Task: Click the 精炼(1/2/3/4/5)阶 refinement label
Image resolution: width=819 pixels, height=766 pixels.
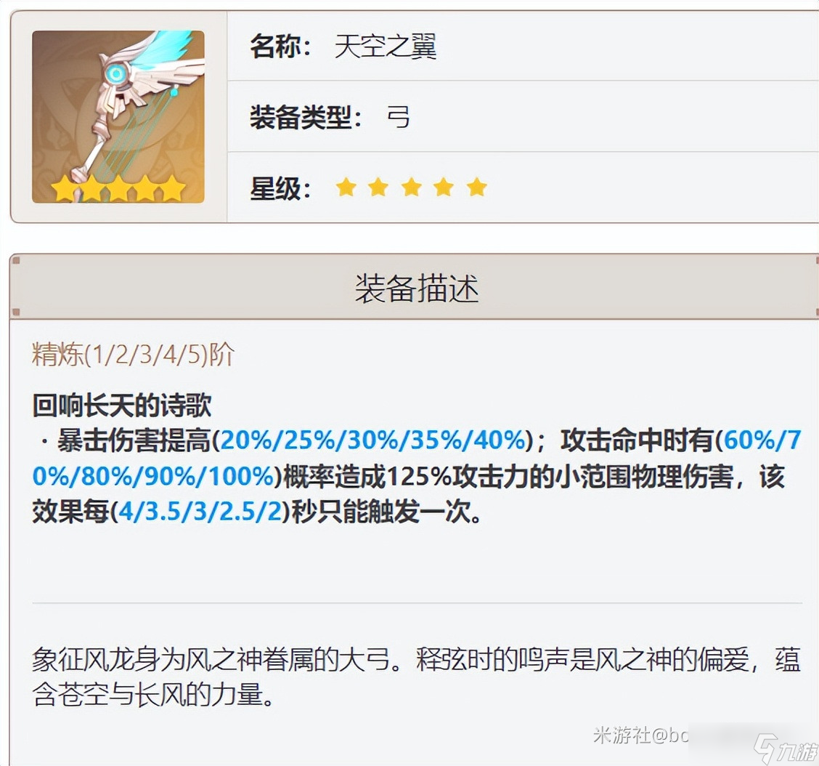Action: (133, 355)
